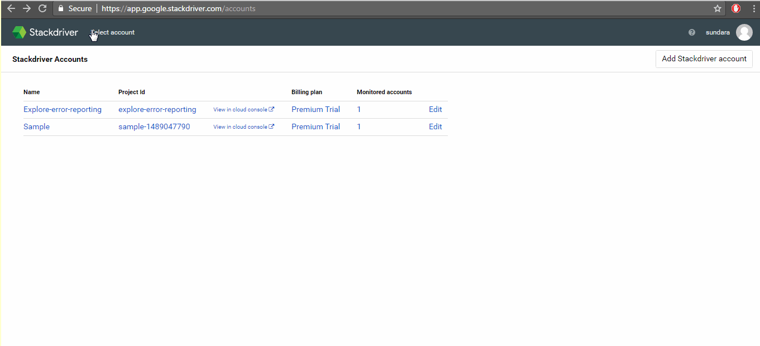Open the Explore-error-reporting account name link
The width and height of the screenshot is (760, 346).
tap(63, 109)
